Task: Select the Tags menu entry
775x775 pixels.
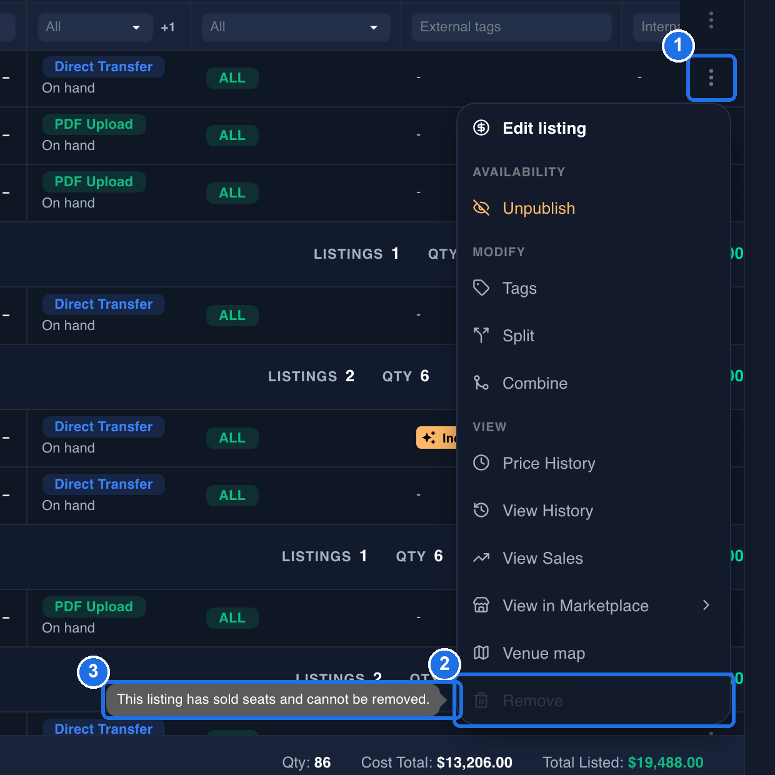Action: (594, 288)
